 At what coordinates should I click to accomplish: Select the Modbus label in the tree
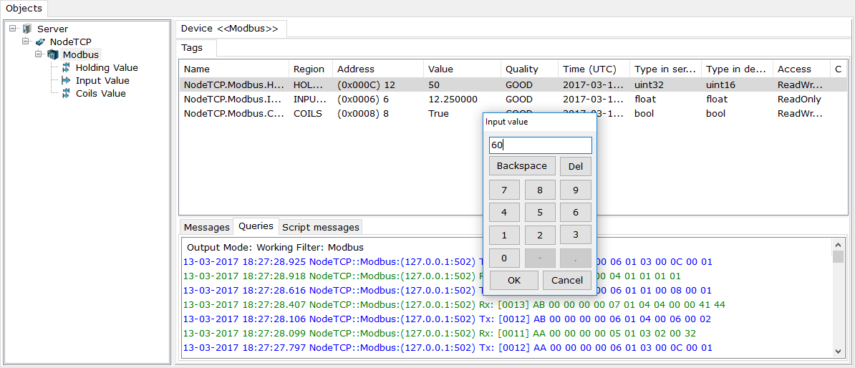coord(81,54)
